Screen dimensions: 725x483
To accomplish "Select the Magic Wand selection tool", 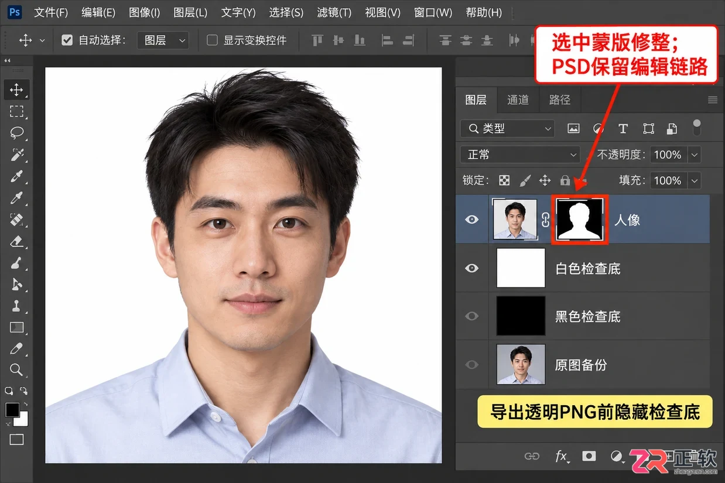I will point(16,155).
